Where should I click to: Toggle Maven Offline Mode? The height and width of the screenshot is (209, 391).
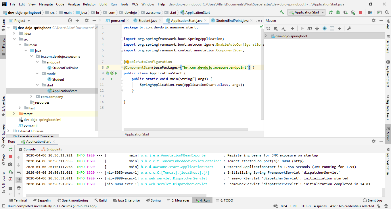click(317, 28)
